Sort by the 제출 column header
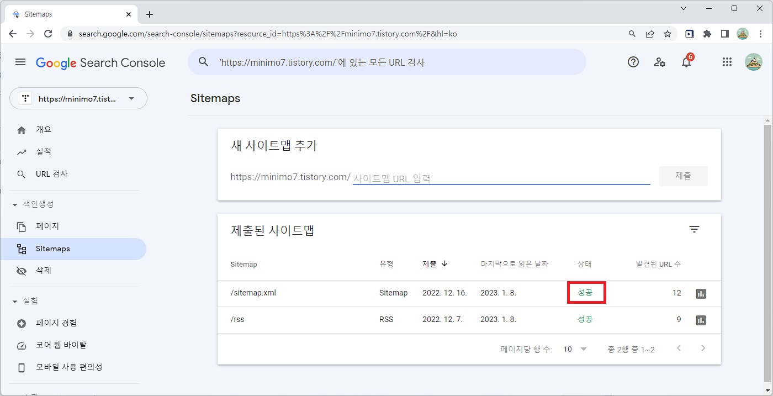Viewport: 773px width, 396px height. [435, 264]
